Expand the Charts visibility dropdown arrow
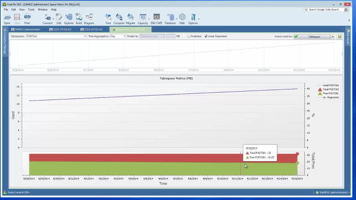356x200 pixels. pos(333,37)
